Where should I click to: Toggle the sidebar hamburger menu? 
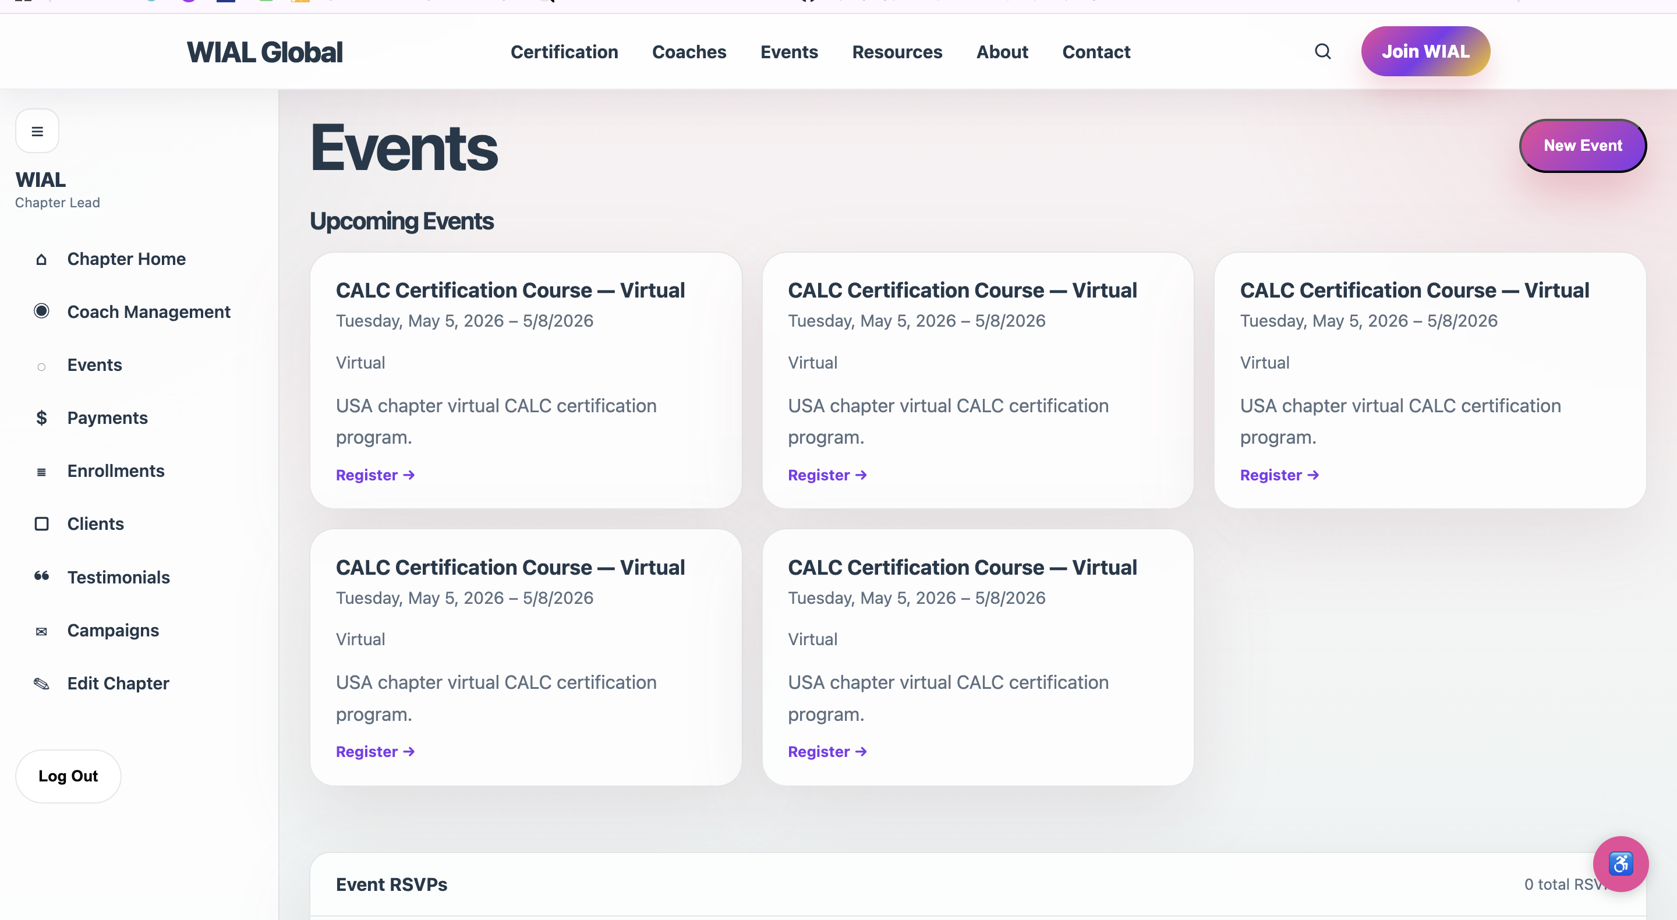coord(37,131)
